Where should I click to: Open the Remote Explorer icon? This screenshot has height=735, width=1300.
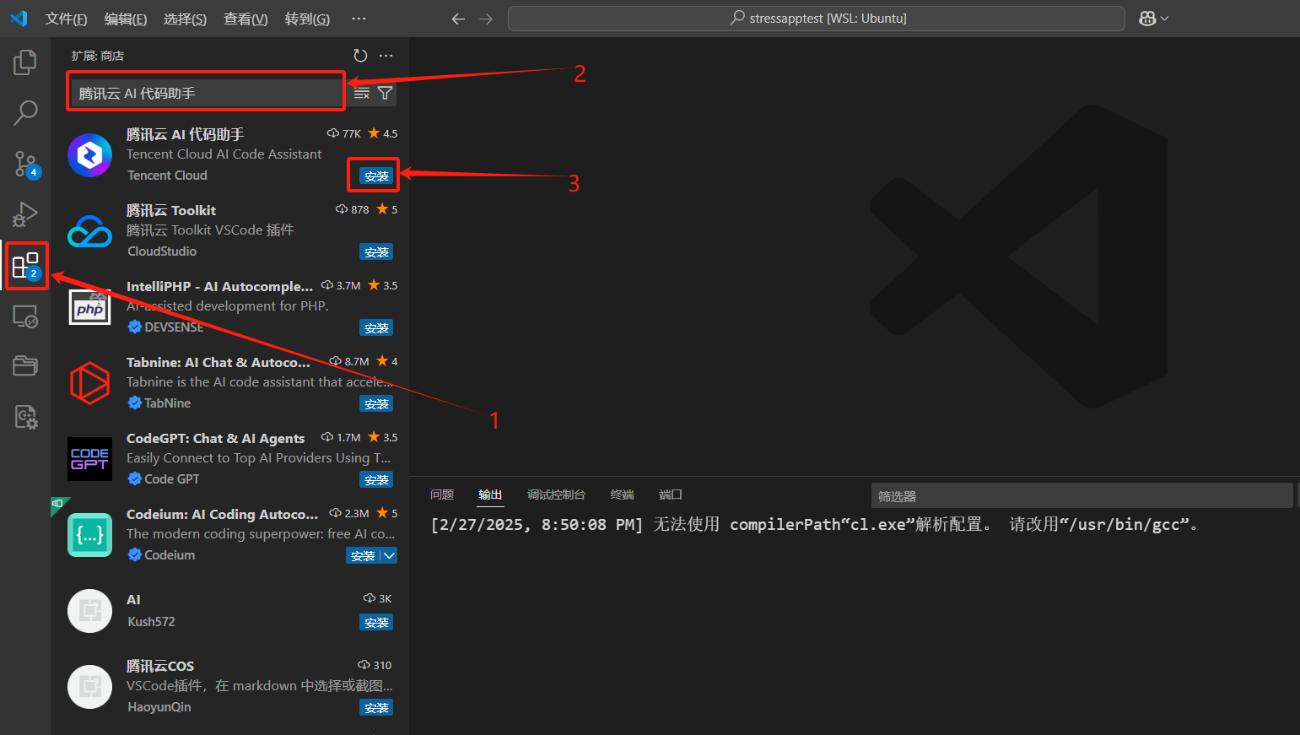pos(25,316)
